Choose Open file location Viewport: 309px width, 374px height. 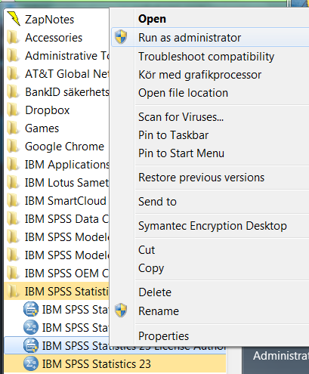point(183,93)
